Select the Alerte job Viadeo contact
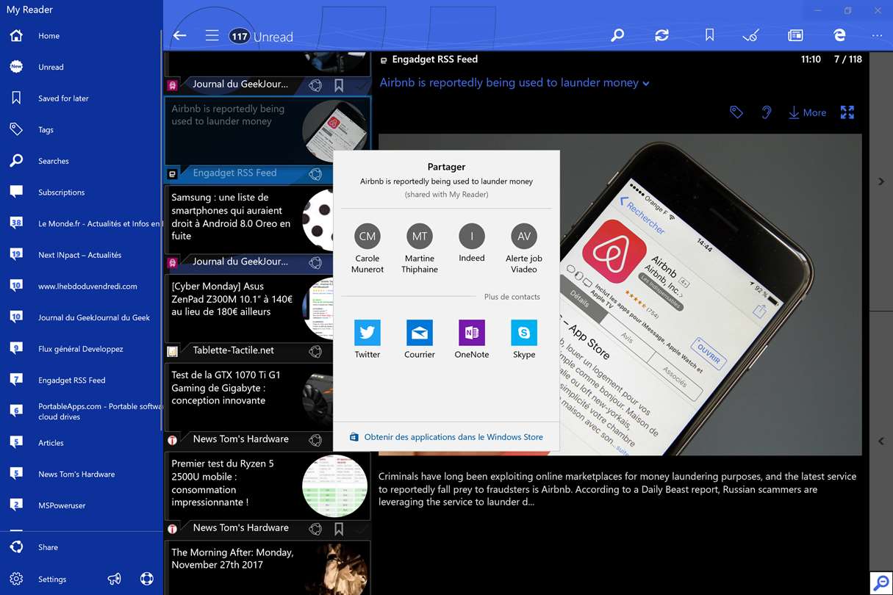 (x=524, y=248)
